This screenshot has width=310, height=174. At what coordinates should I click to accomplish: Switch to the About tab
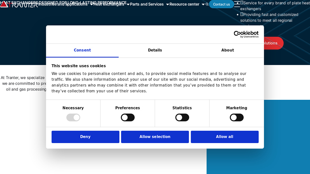point(227,50)
